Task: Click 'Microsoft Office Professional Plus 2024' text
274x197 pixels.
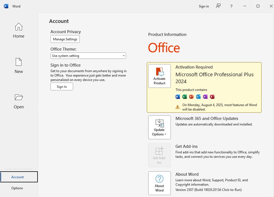Action: coord(214,78)
